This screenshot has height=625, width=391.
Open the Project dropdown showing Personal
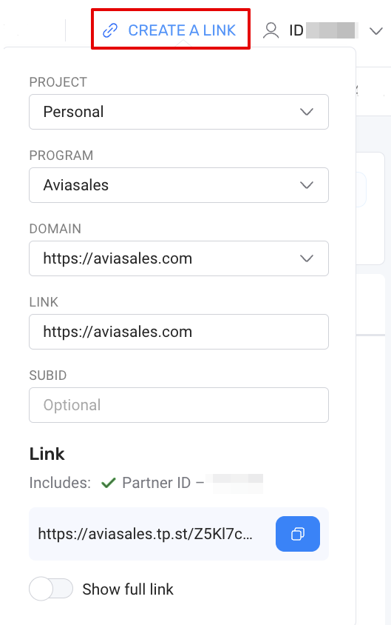click(x=179, y=112)
